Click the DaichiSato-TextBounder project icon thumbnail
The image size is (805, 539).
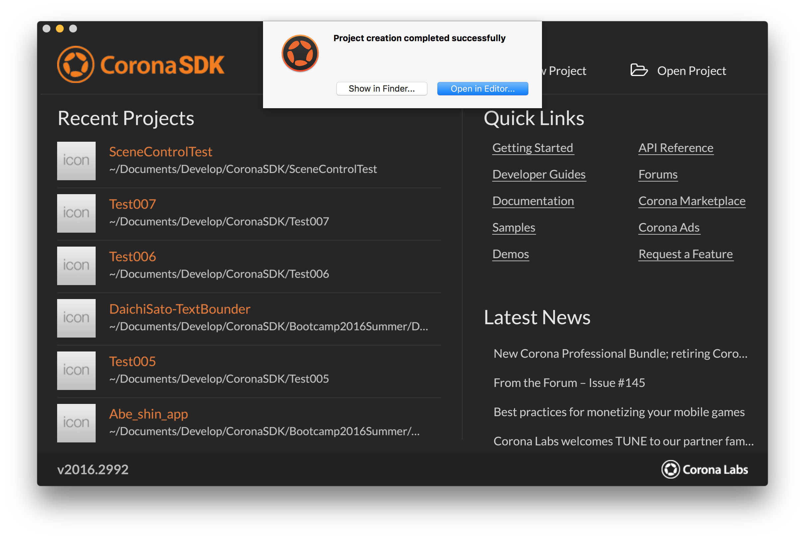[76, 318]
